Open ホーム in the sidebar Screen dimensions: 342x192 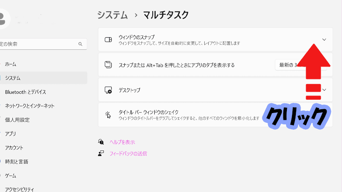coord(10,64)
